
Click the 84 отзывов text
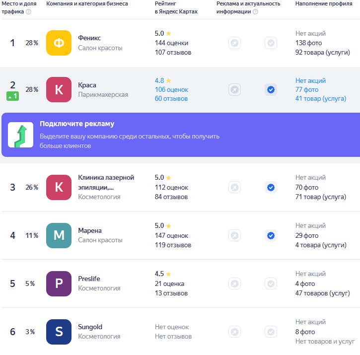tap(171, 197)
